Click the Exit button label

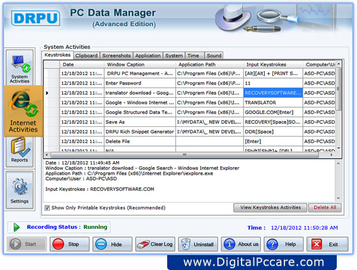point(333,244)
